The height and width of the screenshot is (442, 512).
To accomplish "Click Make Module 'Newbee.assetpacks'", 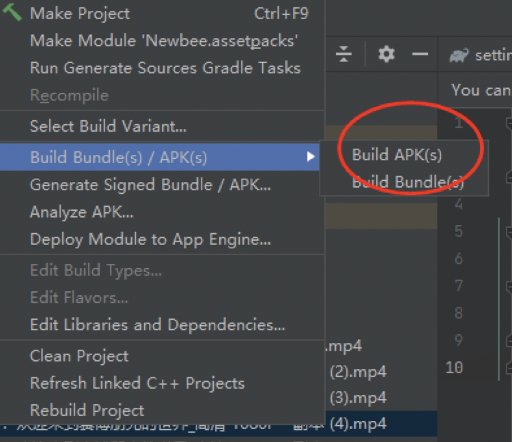I will pos(163,40).
